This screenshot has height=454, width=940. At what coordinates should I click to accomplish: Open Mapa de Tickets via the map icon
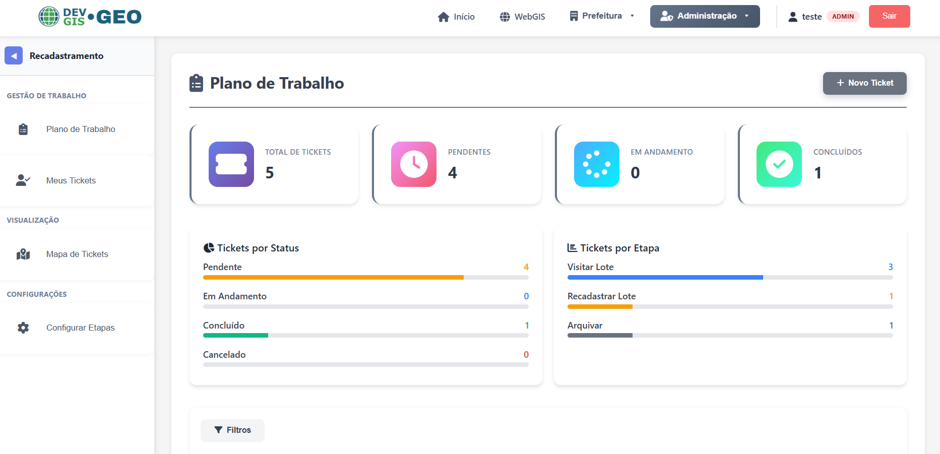[x=23, y=254]
